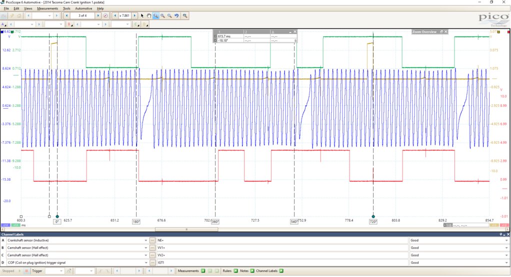Viewport: 511px width, 277px height.
Task: Open the buffer navigator compass icon
Action: pyautogui.click(x=105, y=15)
